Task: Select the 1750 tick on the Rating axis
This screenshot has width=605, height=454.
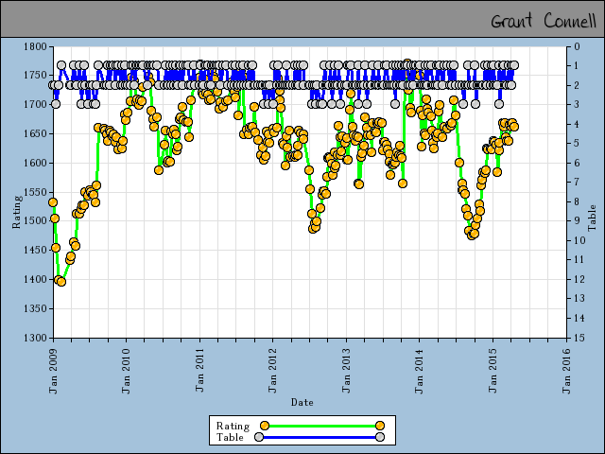Action: pyautogui.click(x=35, y=76)
